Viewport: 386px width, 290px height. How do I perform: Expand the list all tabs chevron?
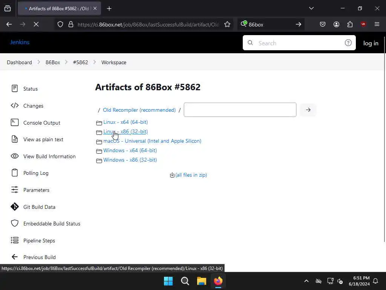(x=311, y=8)
